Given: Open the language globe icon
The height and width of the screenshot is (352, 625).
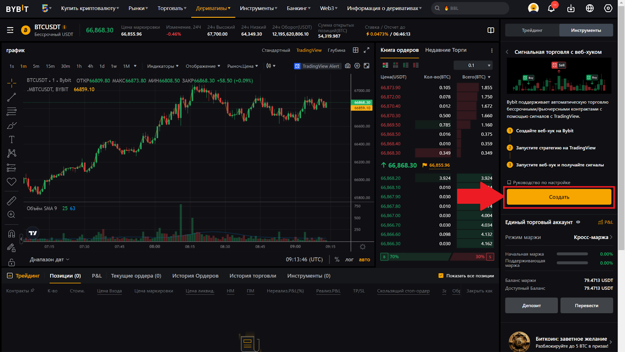Looking at the screenshot, I should pyautogui.click(x=590, y=8).
